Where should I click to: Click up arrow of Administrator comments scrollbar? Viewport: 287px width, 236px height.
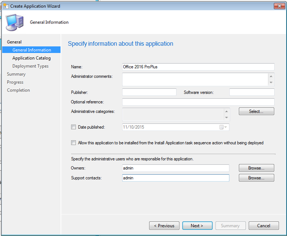click(x=271, y=76)
